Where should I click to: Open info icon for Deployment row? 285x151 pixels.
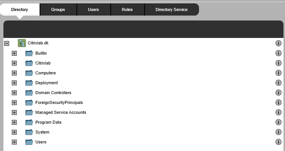[x=279, y=83]
